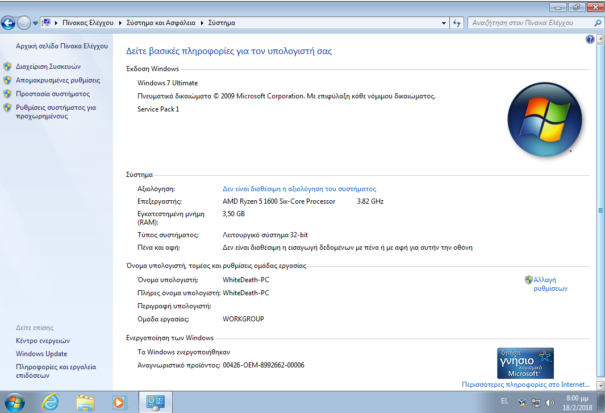Expand the arrow after Σύστημα και Ασφάλεια
This screenshot has width=605, height=413.
click(202, 23)
